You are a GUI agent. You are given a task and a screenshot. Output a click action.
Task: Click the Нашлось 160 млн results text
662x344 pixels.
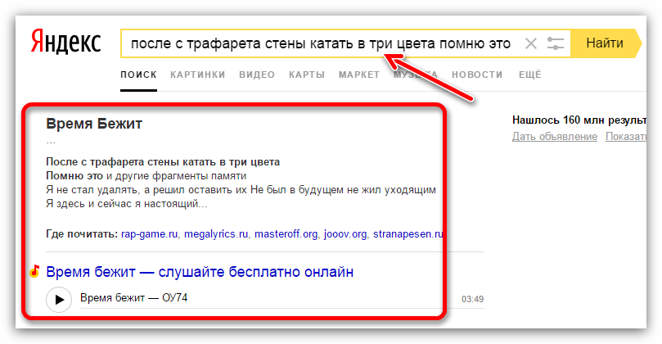(x=579, y=120)
